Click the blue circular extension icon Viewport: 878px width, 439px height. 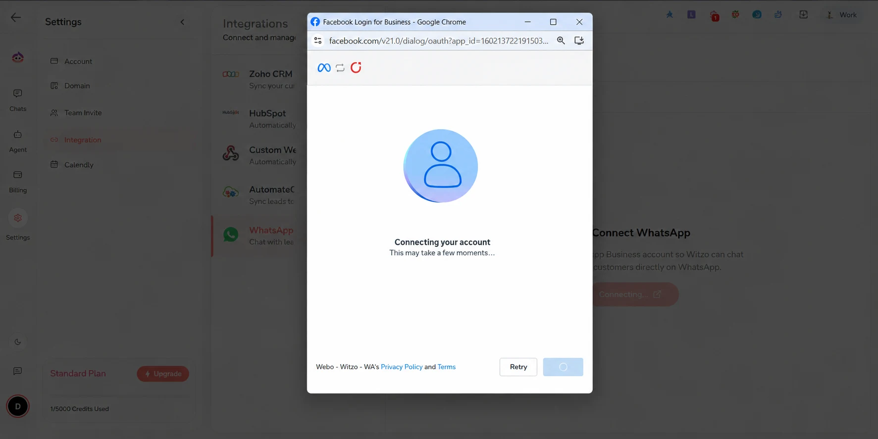(757, 15)
